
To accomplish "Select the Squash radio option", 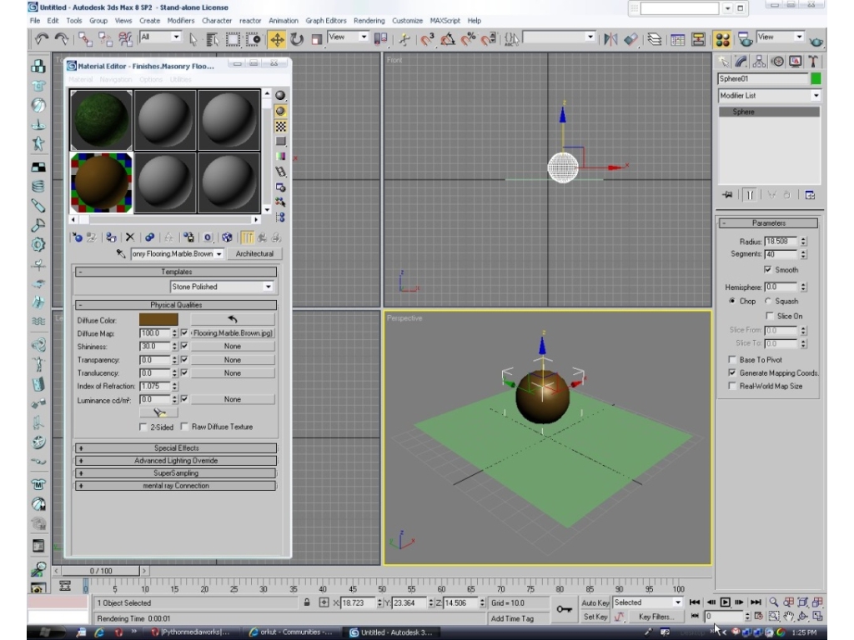I will point(767,301).
